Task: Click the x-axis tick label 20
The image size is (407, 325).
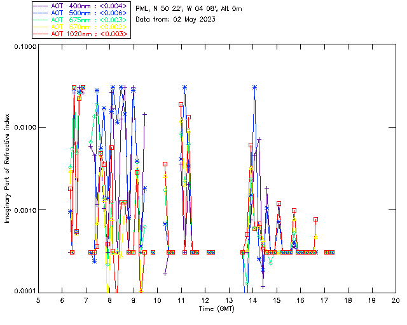Action: coord(396,300)
